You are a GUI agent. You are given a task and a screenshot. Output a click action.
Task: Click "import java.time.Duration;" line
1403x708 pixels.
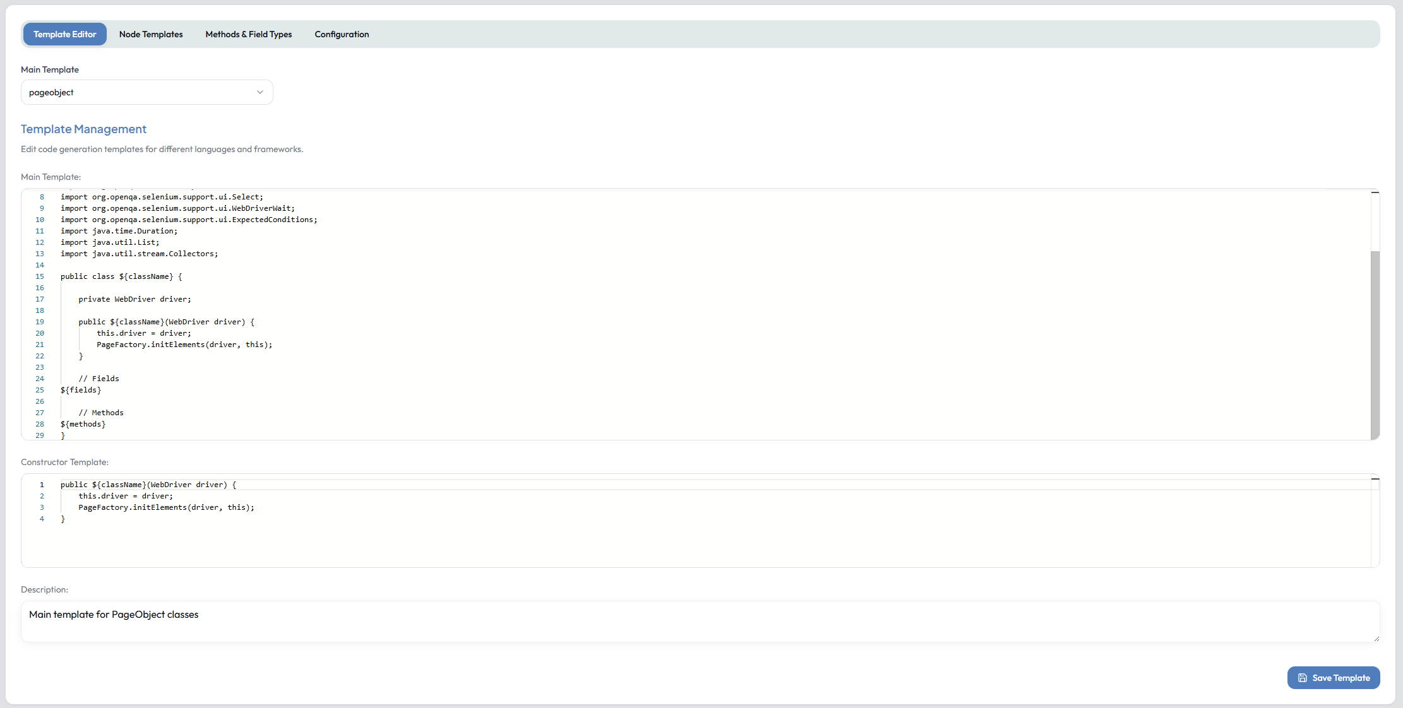(119, 231)
